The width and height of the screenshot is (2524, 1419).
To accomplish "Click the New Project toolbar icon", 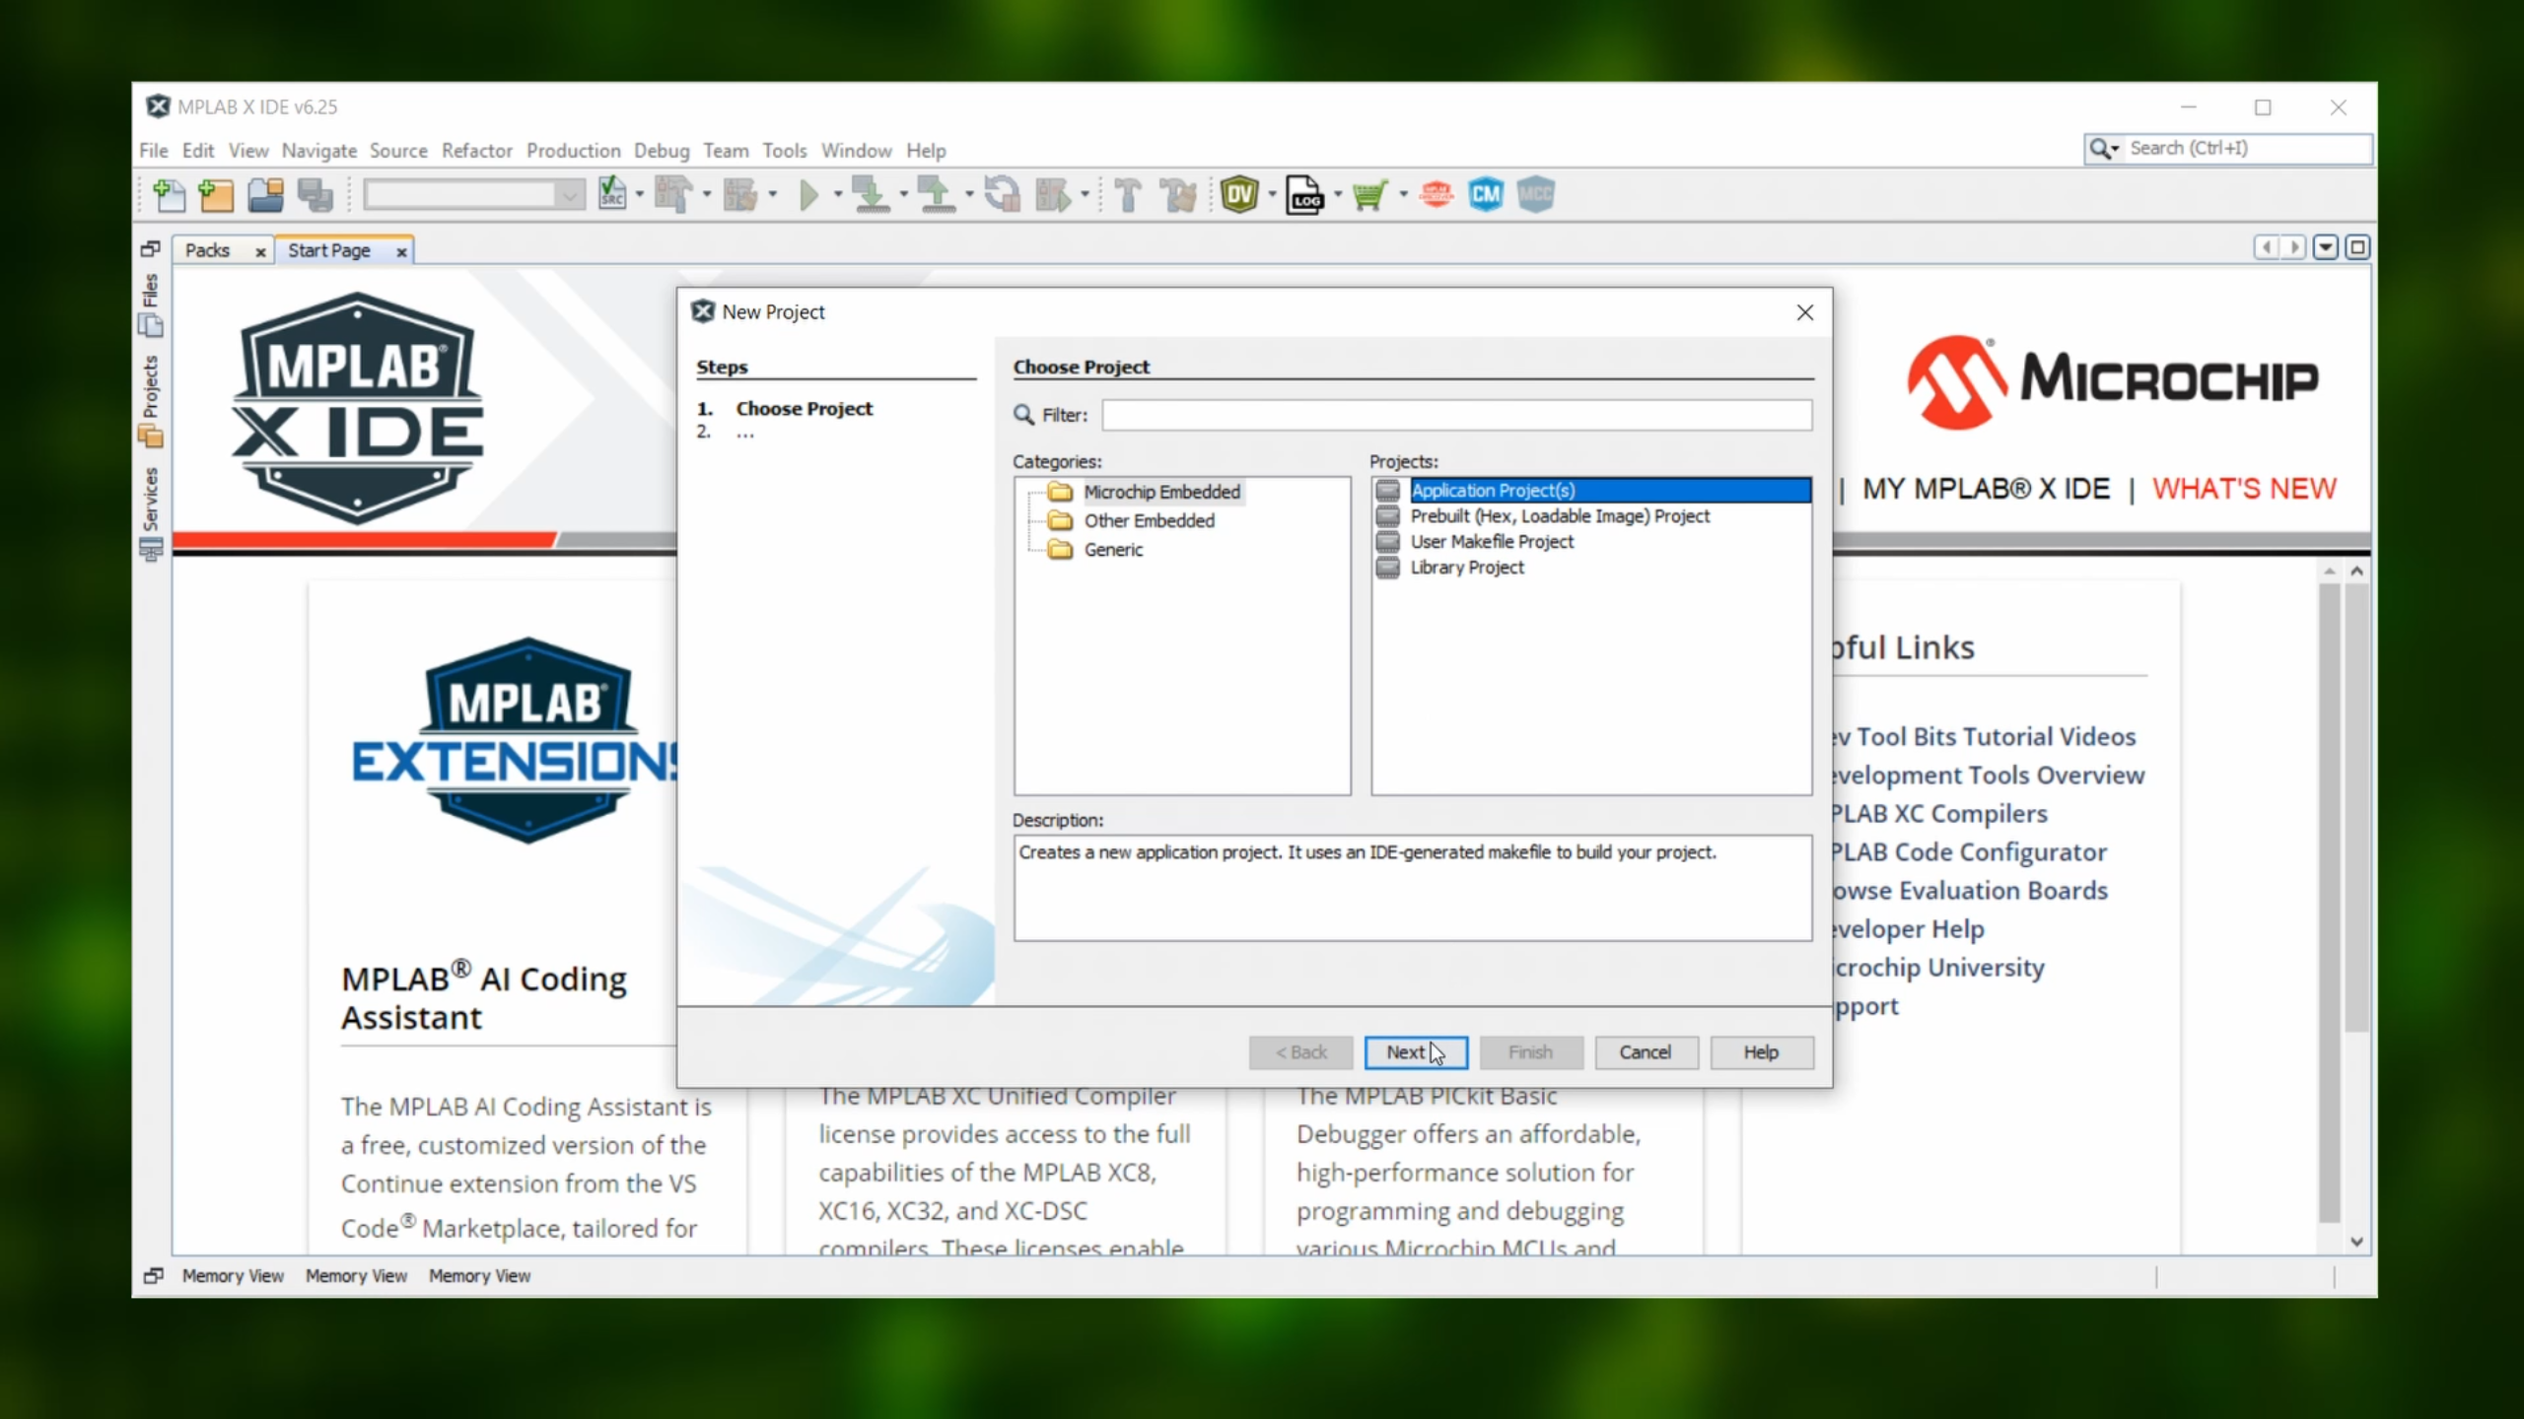I will click(x=216, y=195).
